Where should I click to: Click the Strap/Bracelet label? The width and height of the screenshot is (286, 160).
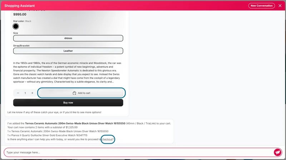[x=21, y=46]
